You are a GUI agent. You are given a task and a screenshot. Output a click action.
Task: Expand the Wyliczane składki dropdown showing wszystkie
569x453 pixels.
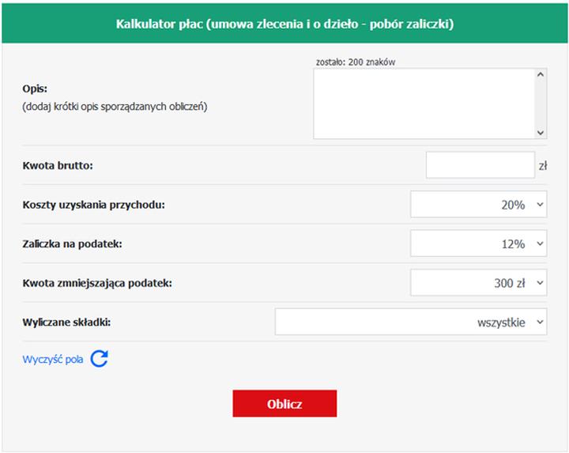point(410,322)
